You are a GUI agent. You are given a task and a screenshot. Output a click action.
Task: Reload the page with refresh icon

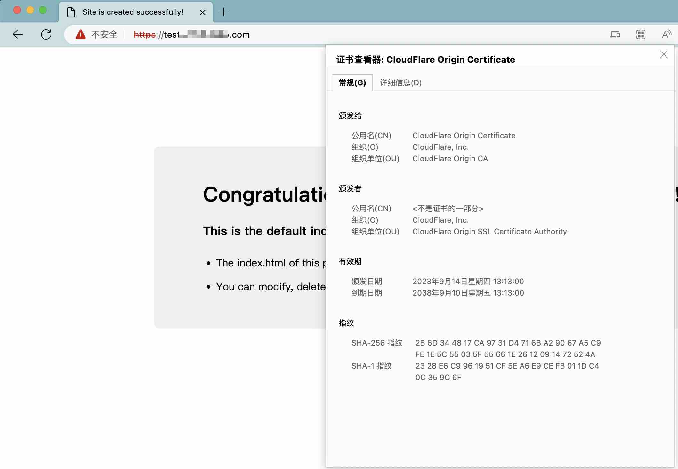[x=46, y=34]
